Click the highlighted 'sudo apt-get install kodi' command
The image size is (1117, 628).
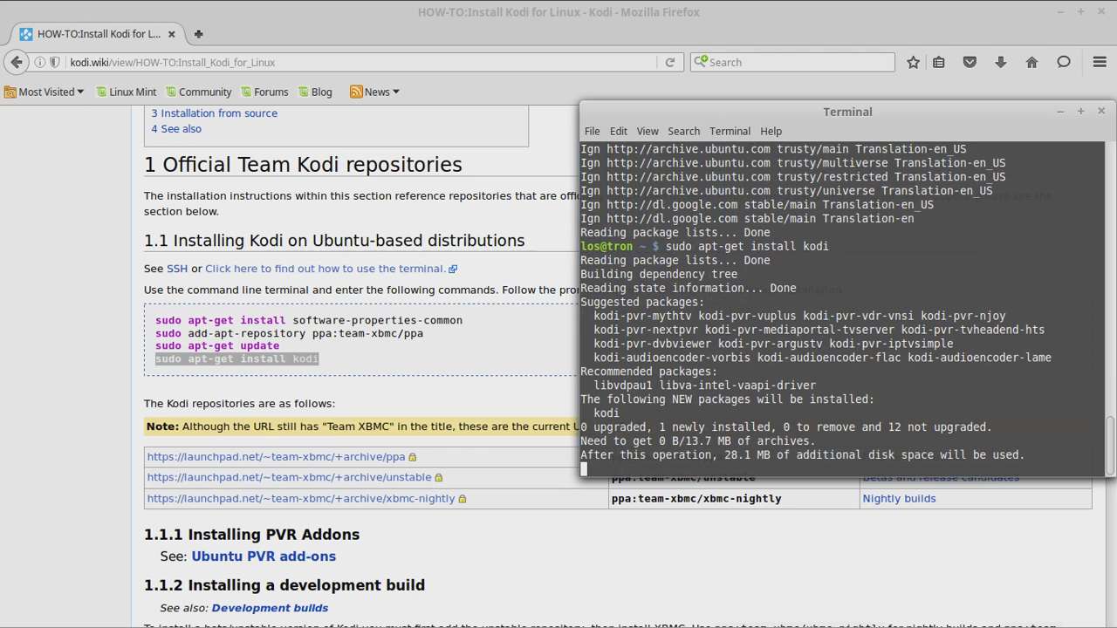tap(237, 358)
